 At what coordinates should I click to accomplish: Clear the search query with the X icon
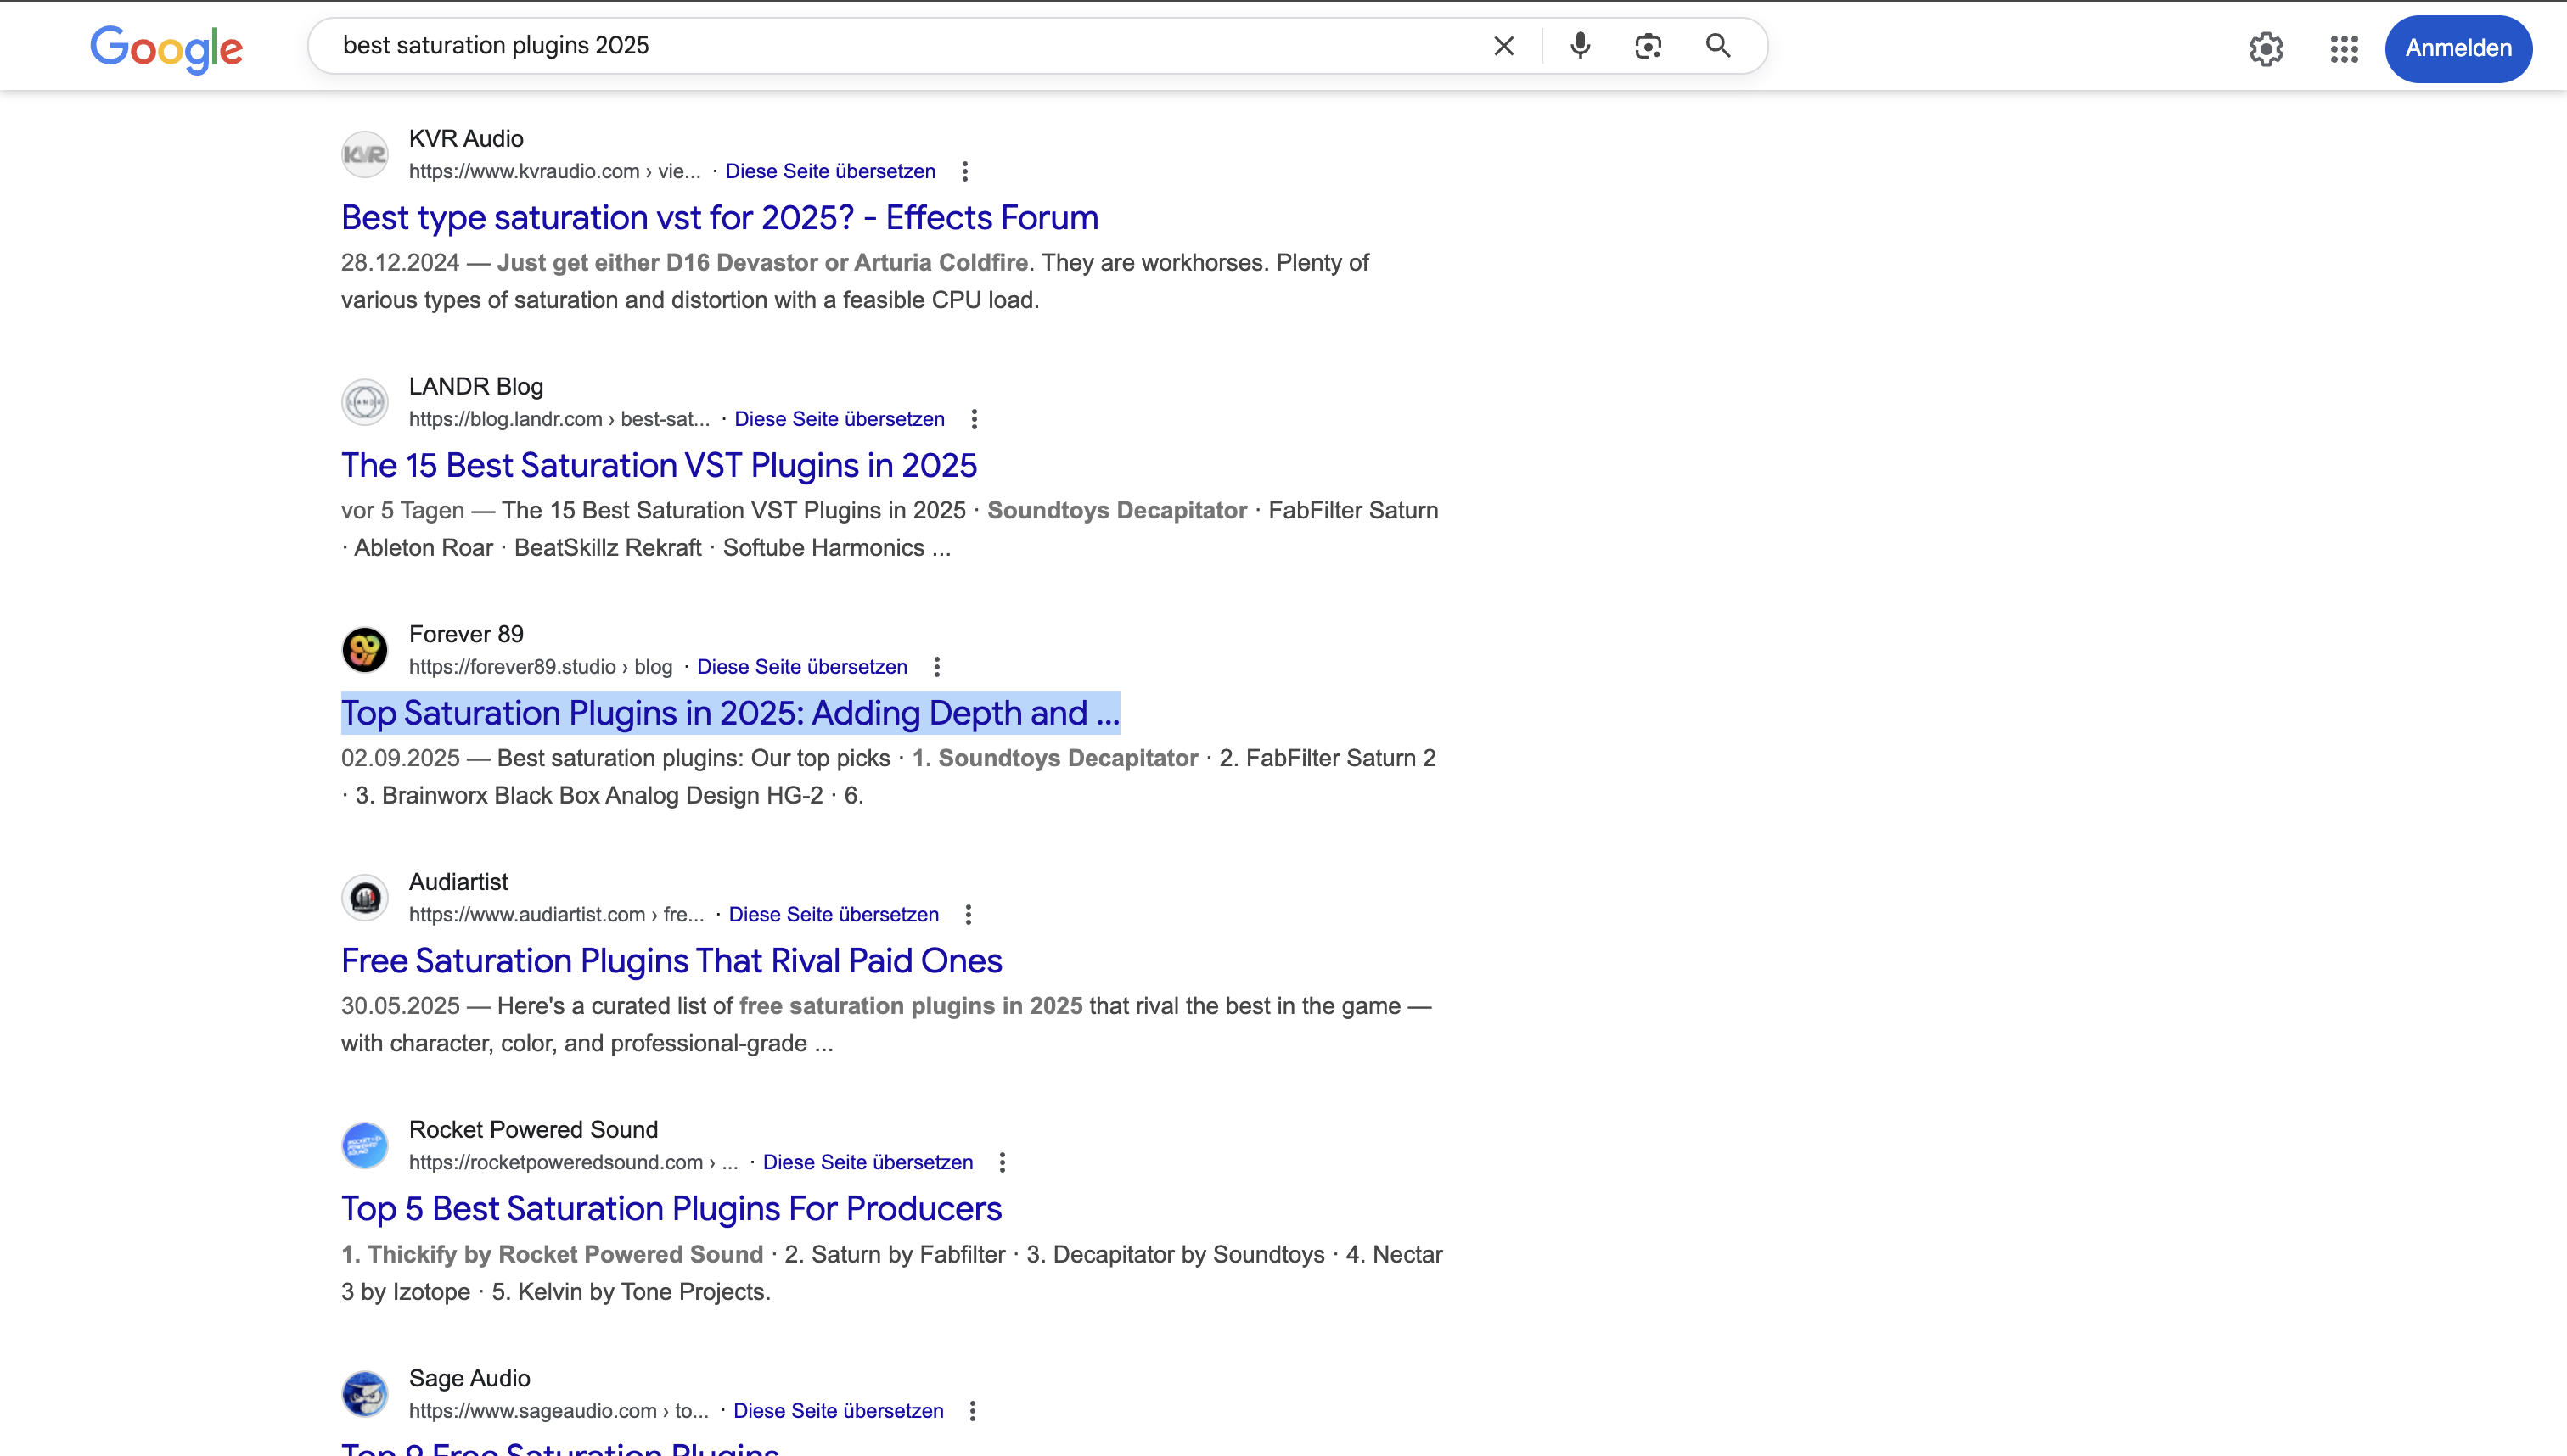point(1503,46)
